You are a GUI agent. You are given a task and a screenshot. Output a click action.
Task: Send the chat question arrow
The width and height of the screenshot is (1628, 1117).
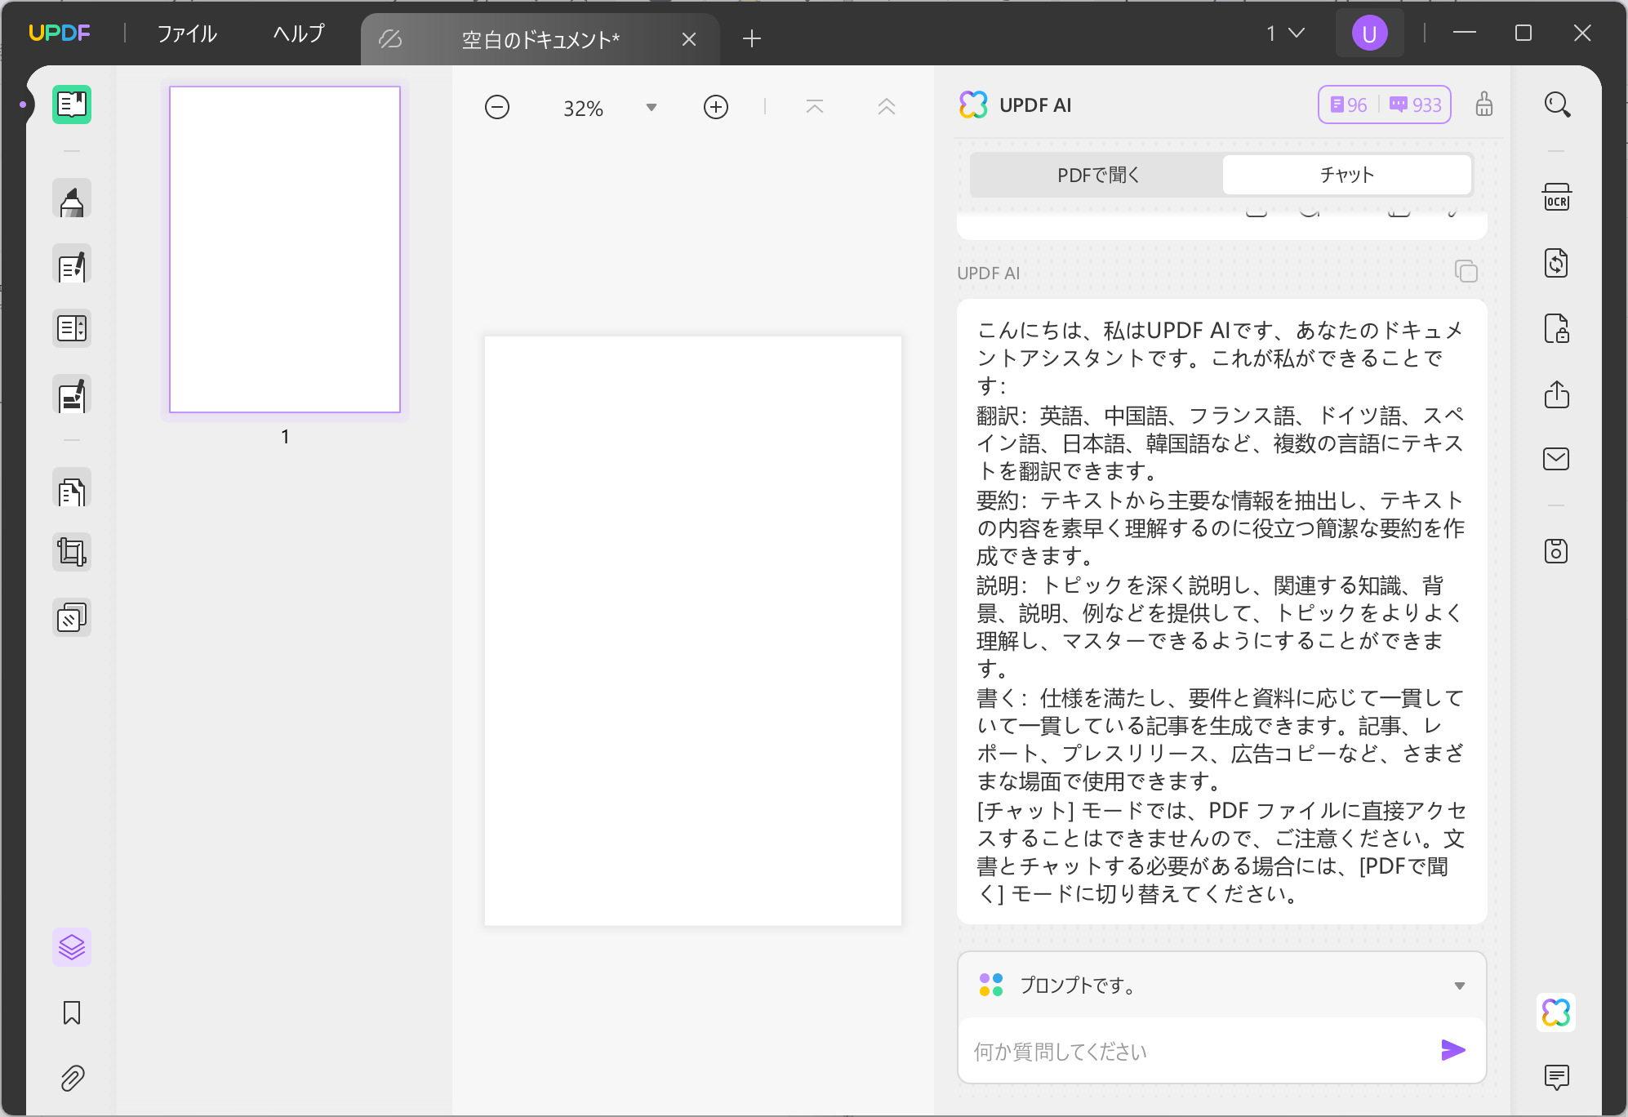click(1453, 1050)
